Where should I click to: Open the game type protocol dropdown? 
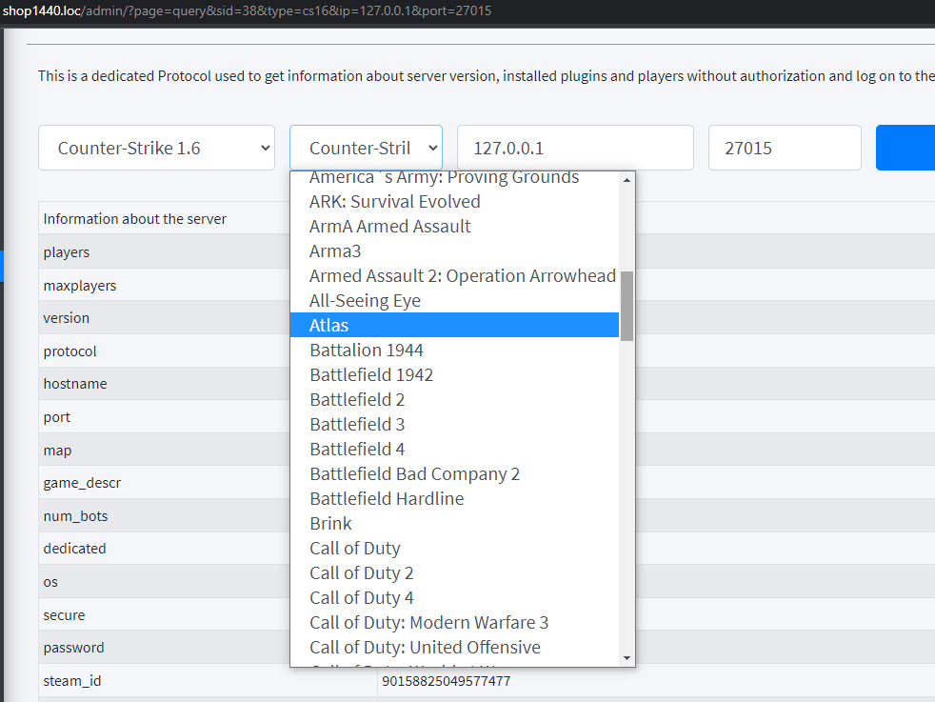tap(366, 148)
